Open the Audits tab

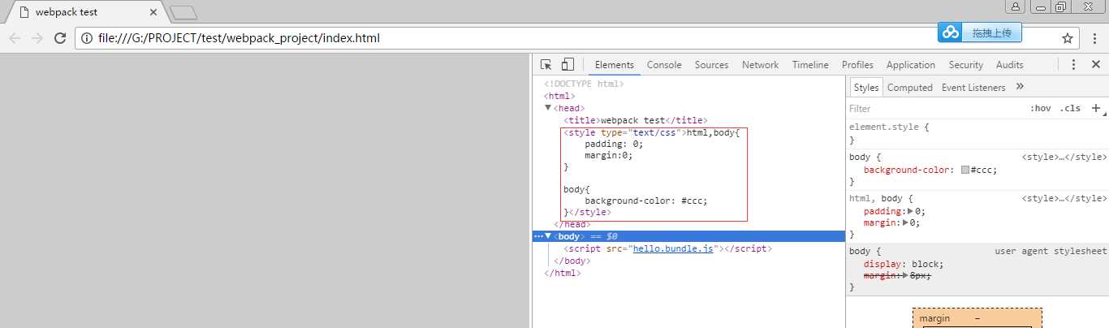[x=1010, y=65]
